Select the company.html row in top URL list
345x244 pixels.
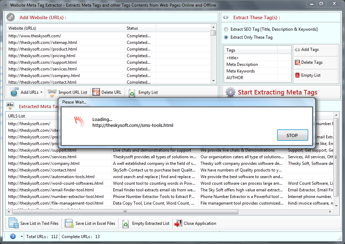point(108,75)
